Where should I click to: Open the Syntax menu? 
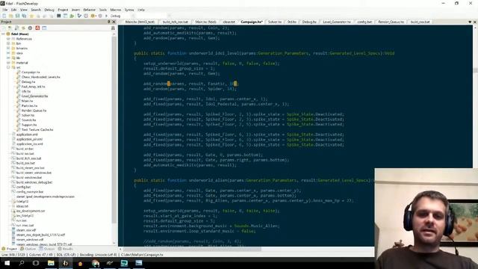129,10
